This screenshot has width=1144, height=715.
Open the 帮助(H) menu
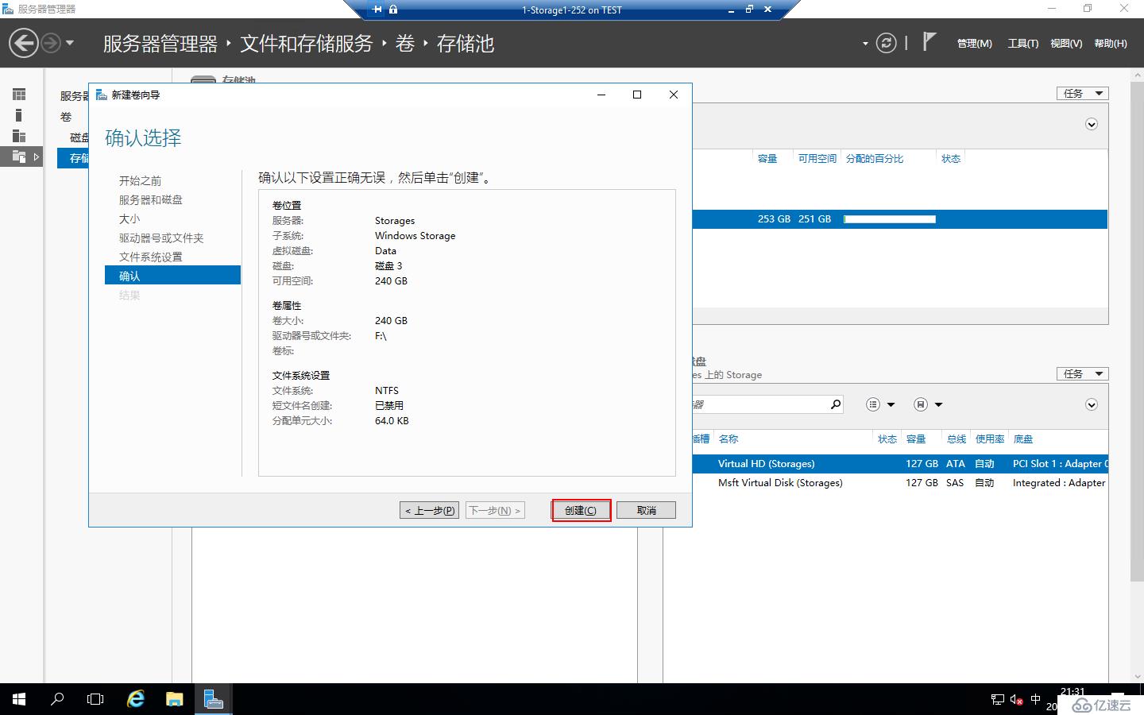pos(1111,44)
